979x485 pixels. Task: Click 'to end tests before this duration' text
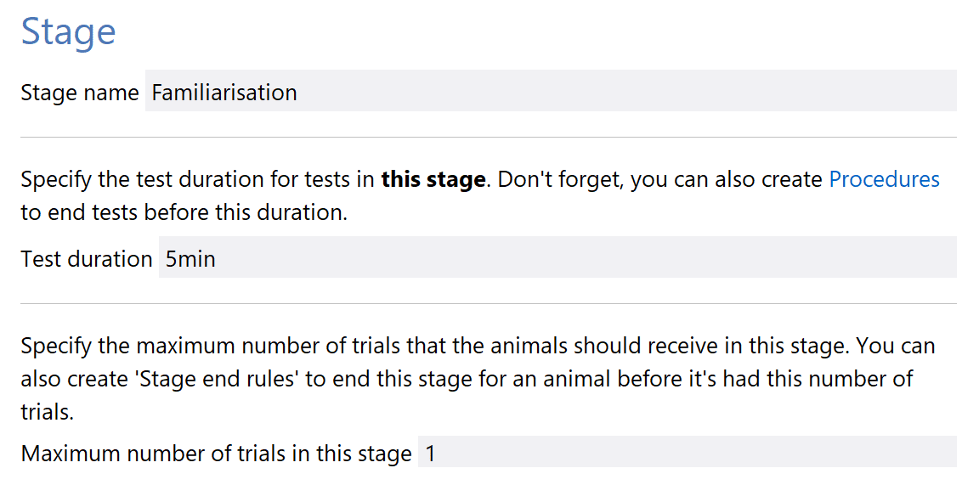[184, 212]
